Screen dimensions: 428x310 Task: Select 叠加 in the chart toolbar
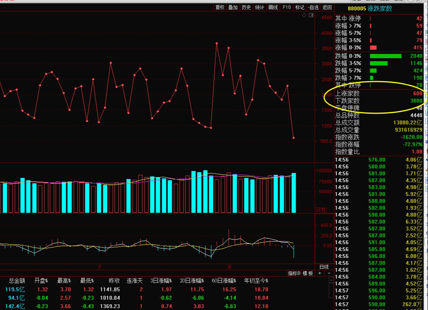(233, 7)
